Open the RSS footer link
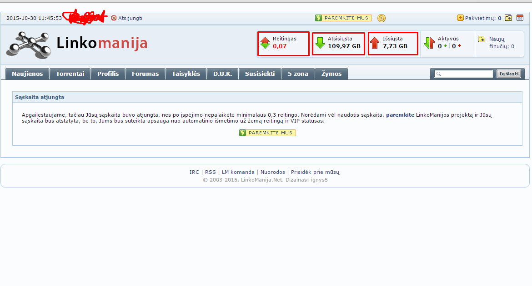The height and width of the screenshot is (286, 532). (x=211, y=172)
